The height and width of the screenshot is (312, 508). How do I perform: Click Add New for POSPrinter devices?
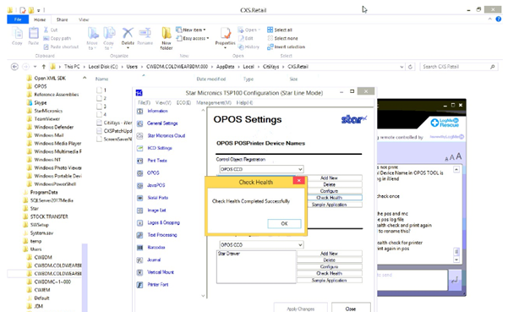[329, 178]
